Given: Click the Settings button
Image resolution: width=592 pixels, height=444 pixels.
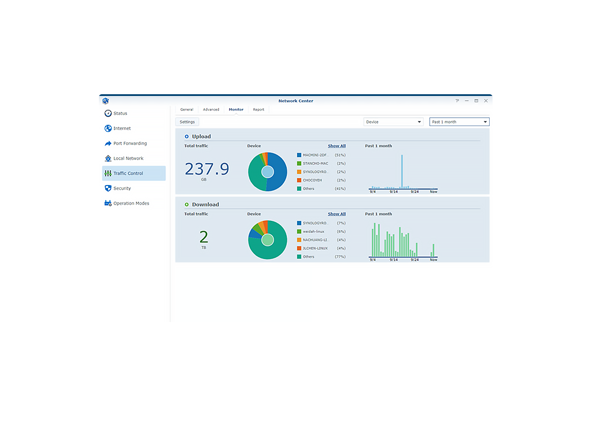Looking at the screenshot, I should pyautogui.click(x=187, y=122).
